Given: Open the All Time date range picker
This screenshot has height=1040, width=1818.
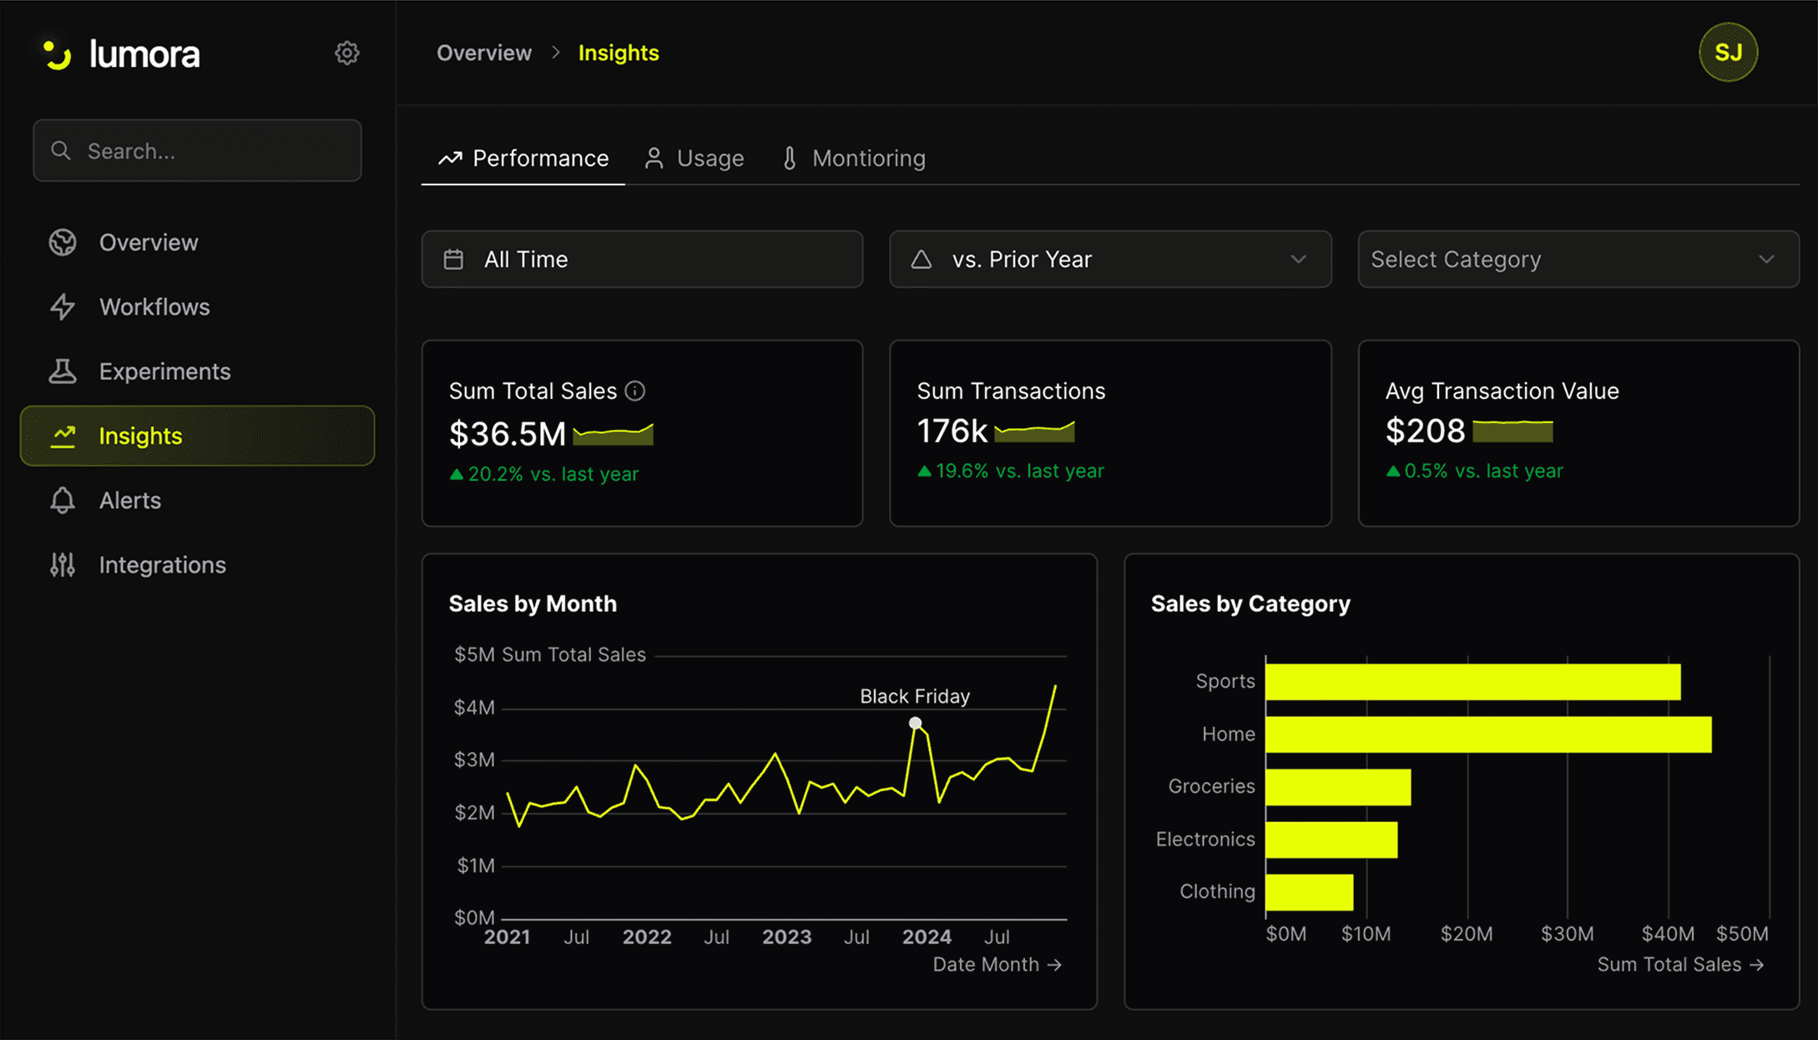Looking at the screenshot, I should 642,259.
